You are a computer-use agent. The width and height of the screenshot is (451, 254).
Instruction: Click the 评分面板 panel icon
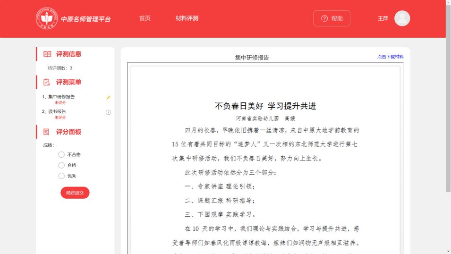47,132
